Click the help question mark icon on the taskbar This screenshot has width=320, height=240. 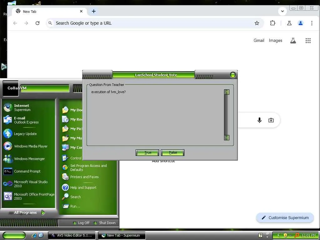point(260,235)
